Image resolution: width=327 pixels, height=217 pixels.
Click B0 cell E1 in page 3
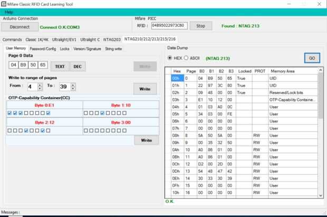[x=200, y=100]
